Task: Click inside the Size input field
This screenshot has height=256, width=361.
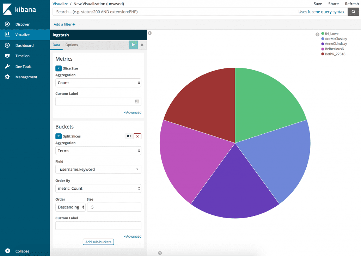Action: coord(114,207)
